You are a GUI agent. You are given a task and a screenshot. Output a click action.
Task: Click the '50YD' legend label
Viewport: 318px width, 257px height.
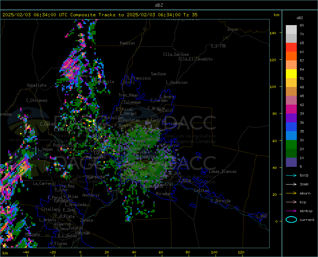click(x=304, y=175)
